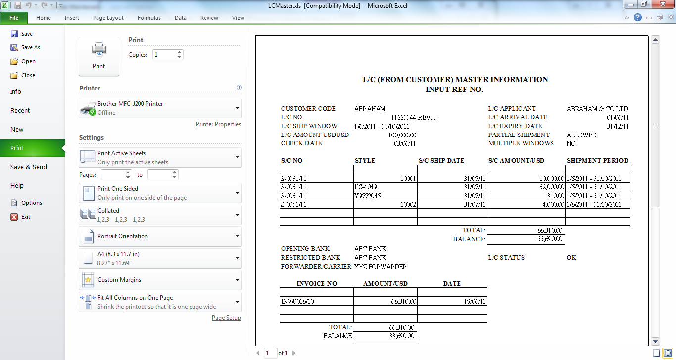The image size is (676, 360).
Task: Switch to the View tab
Action: (x=238, y=18)
